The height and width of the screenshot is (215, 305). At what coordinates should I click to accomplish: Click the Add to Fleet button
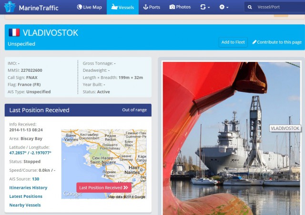point(233,42)
